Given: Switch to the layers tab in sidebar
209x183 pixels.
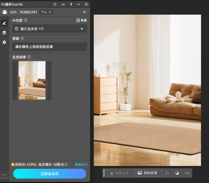Looking at the screenshot, I should pyautogui.click(x=4, y=33).
